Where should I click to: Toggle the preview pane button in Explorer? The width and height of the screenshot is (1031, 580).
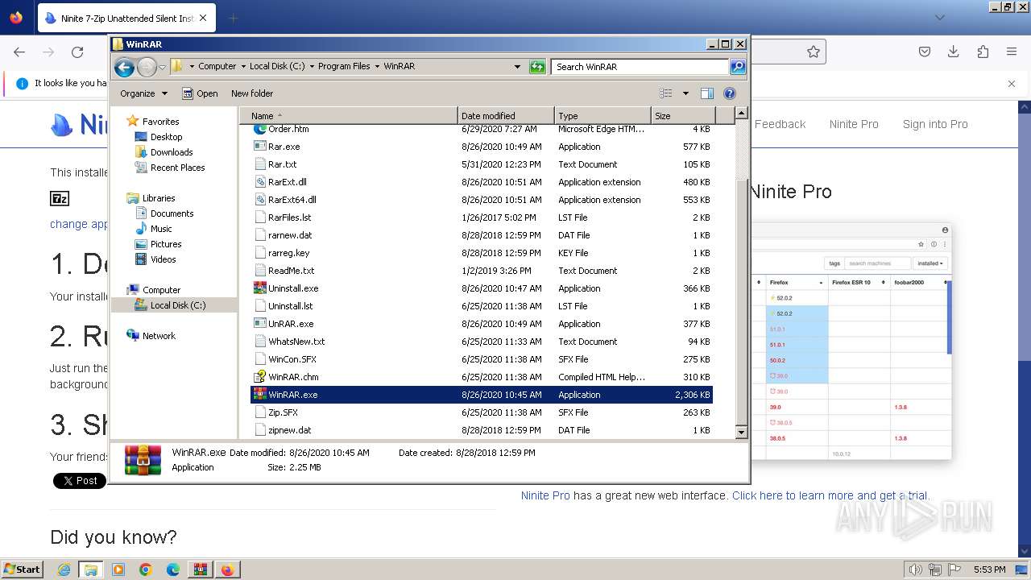click(x=706, y=93)
